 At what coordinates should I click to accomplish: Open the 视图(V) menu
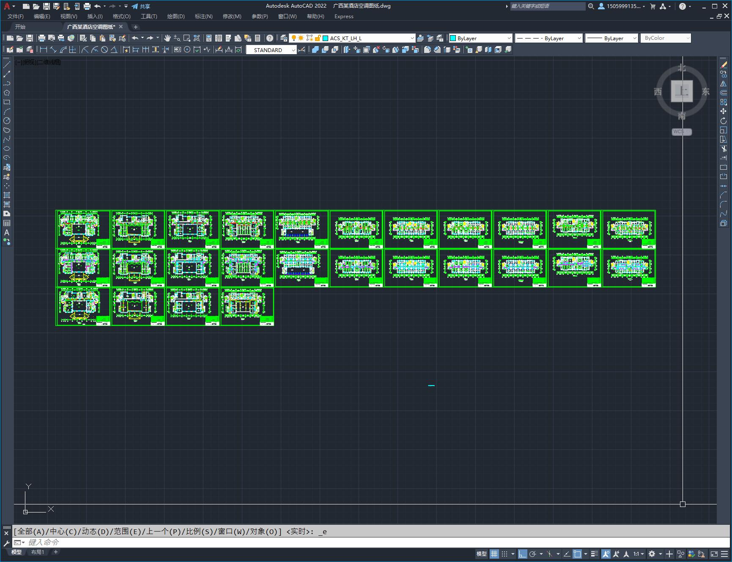(69, 17)
